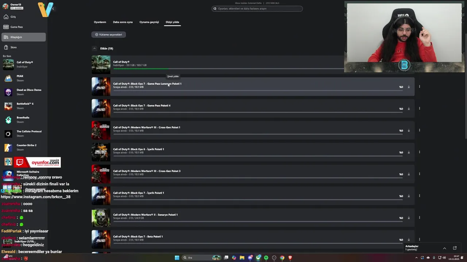This screenshot has height=262, width=467.
Task: Open more options for Black Ops 7 İçerik Paketi 1
Action: pos(419,196)
